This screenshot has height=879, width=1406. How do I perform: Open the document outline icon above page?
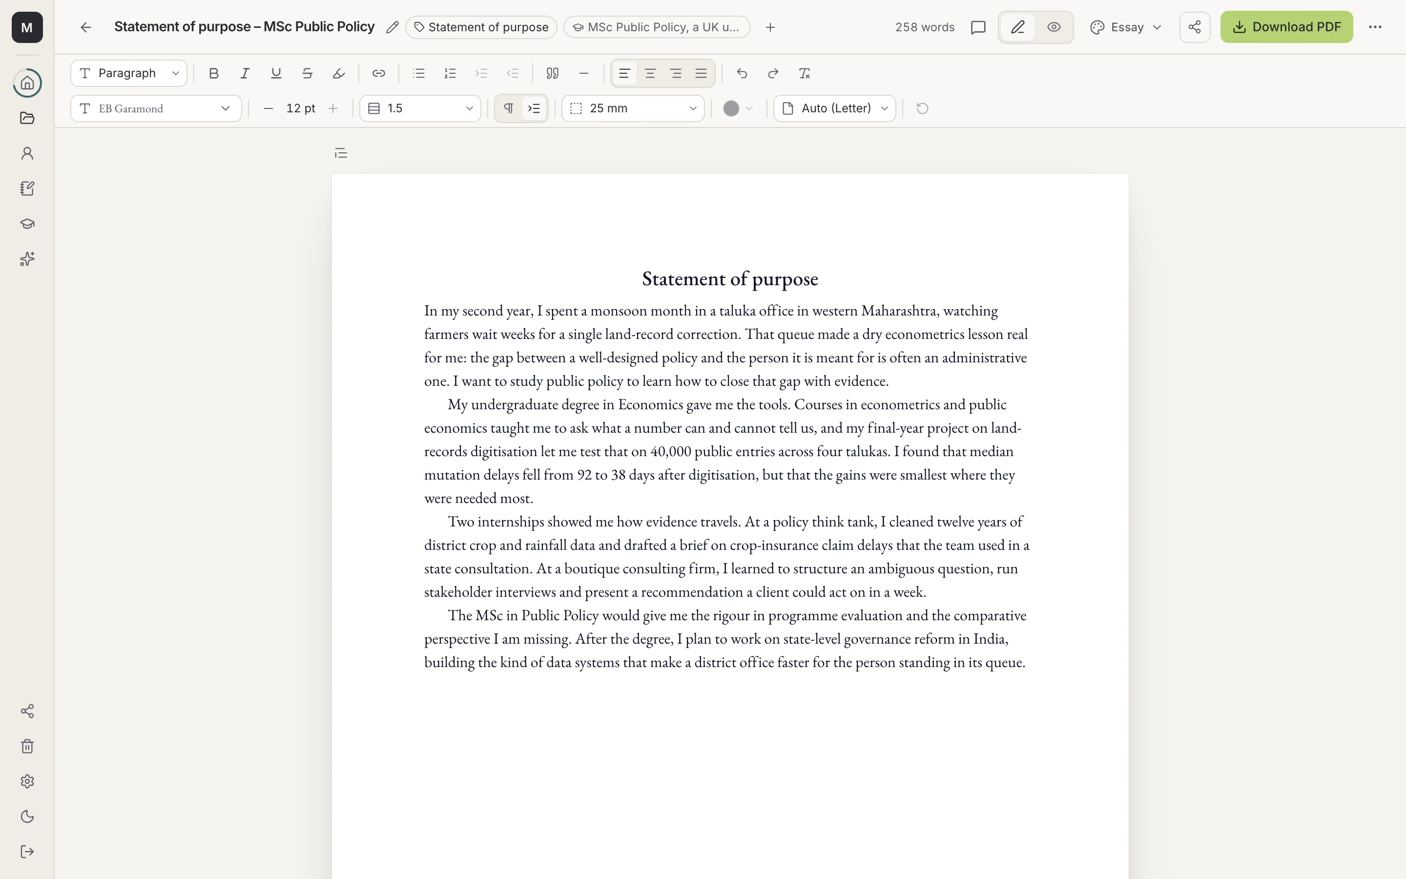tap(341, 153)
